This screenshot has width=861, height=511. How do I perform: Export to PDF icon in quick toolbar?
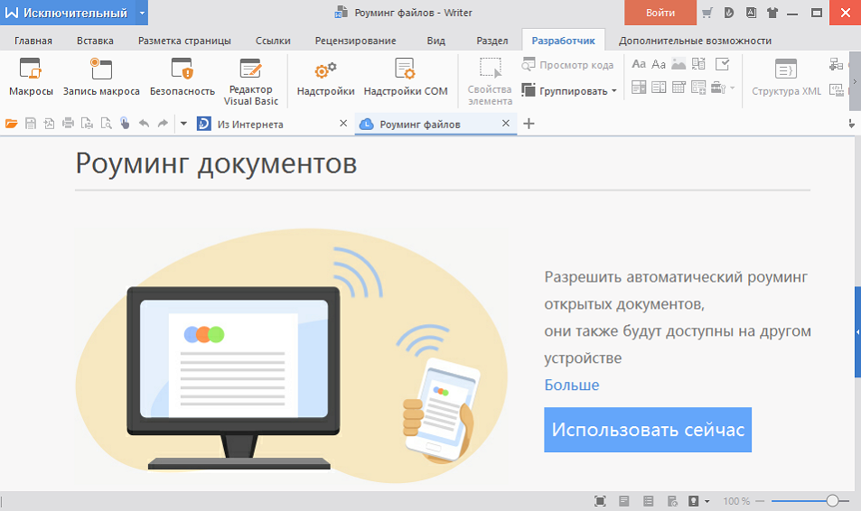(50, 124)
